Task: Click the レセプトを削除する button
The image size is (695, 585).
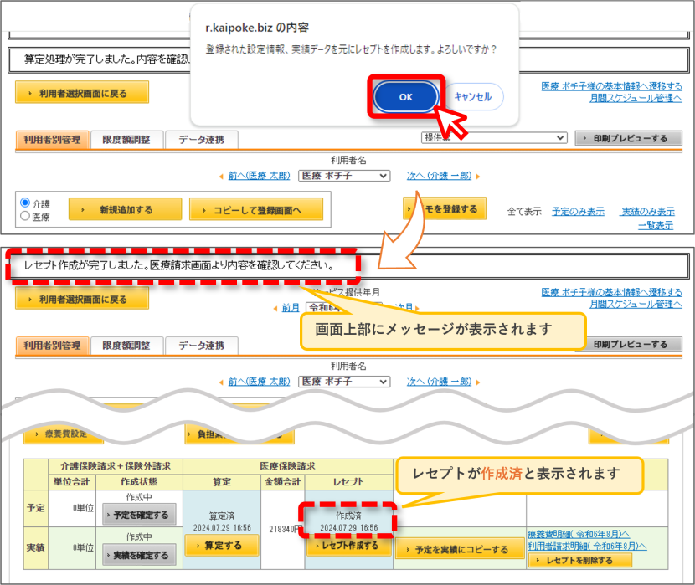Action: click(579, 560)
